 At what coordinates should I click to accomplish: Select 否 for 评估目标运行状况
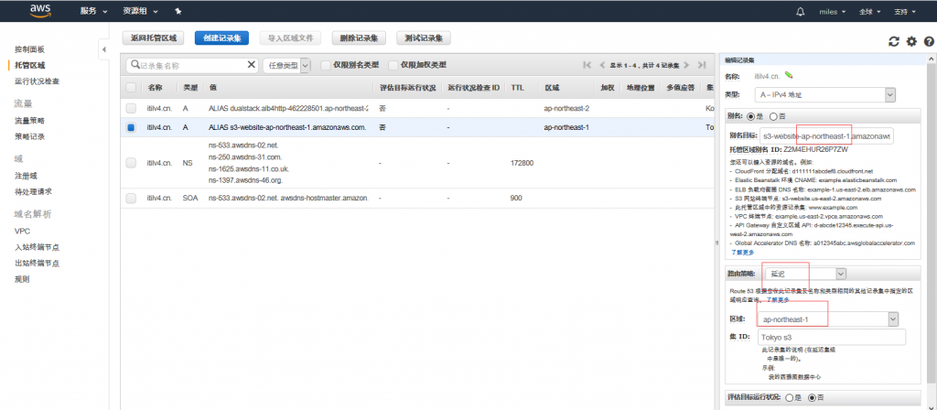click(812, 397)
